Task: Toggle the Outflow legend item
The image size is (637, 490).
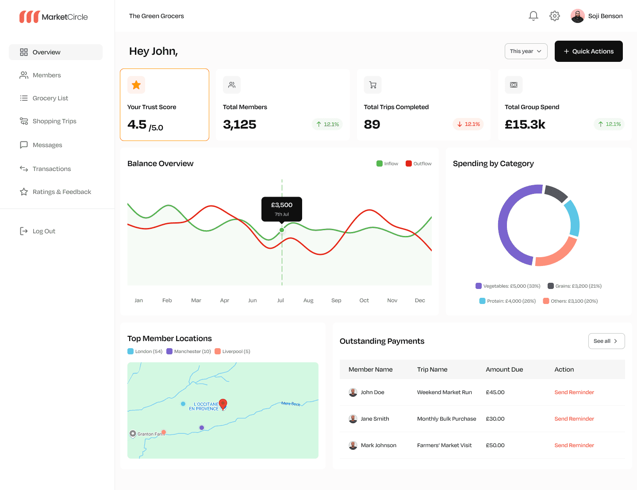Action: [x=418, y=163]
